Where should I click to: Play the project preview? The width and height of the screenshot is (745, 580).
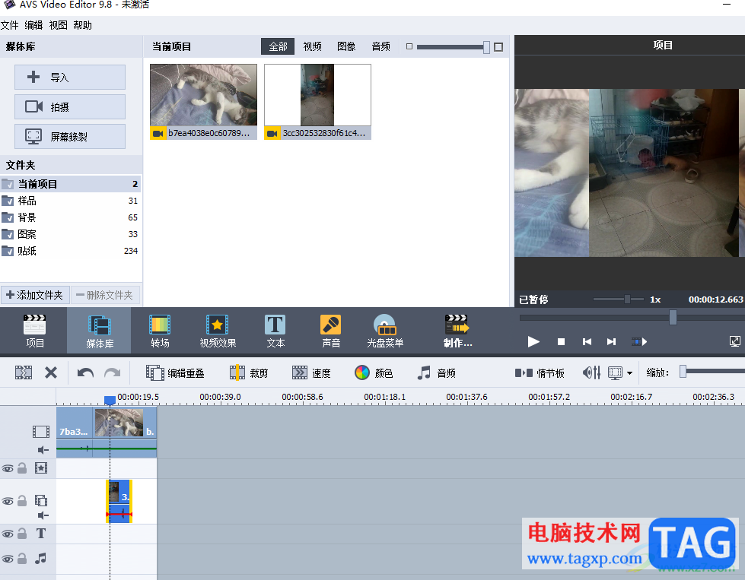click(533, 342)
